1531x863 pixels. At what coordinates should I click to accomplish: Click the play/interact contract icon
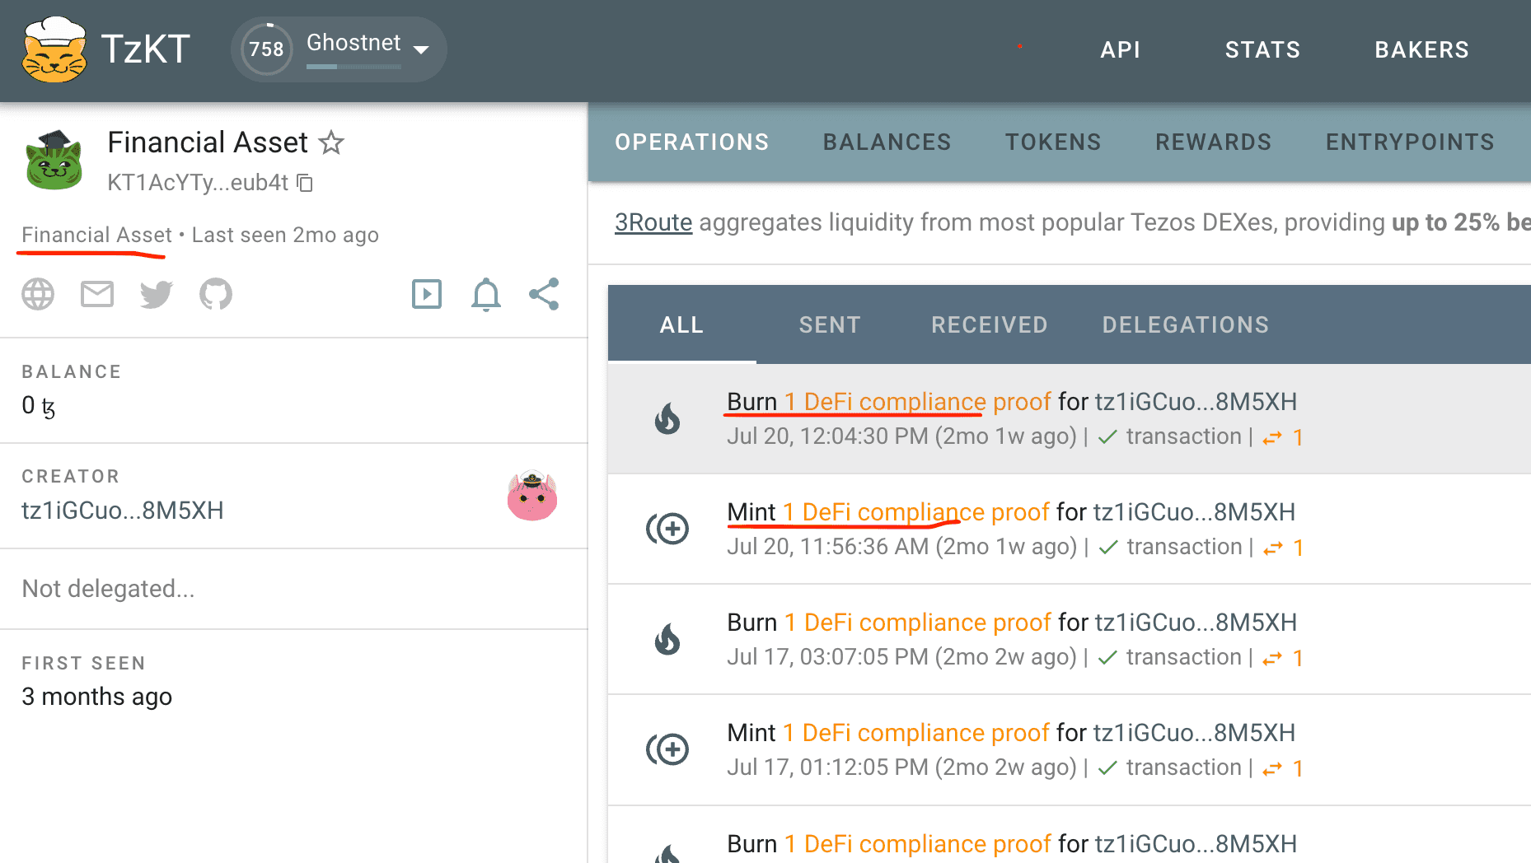(427, 294)
